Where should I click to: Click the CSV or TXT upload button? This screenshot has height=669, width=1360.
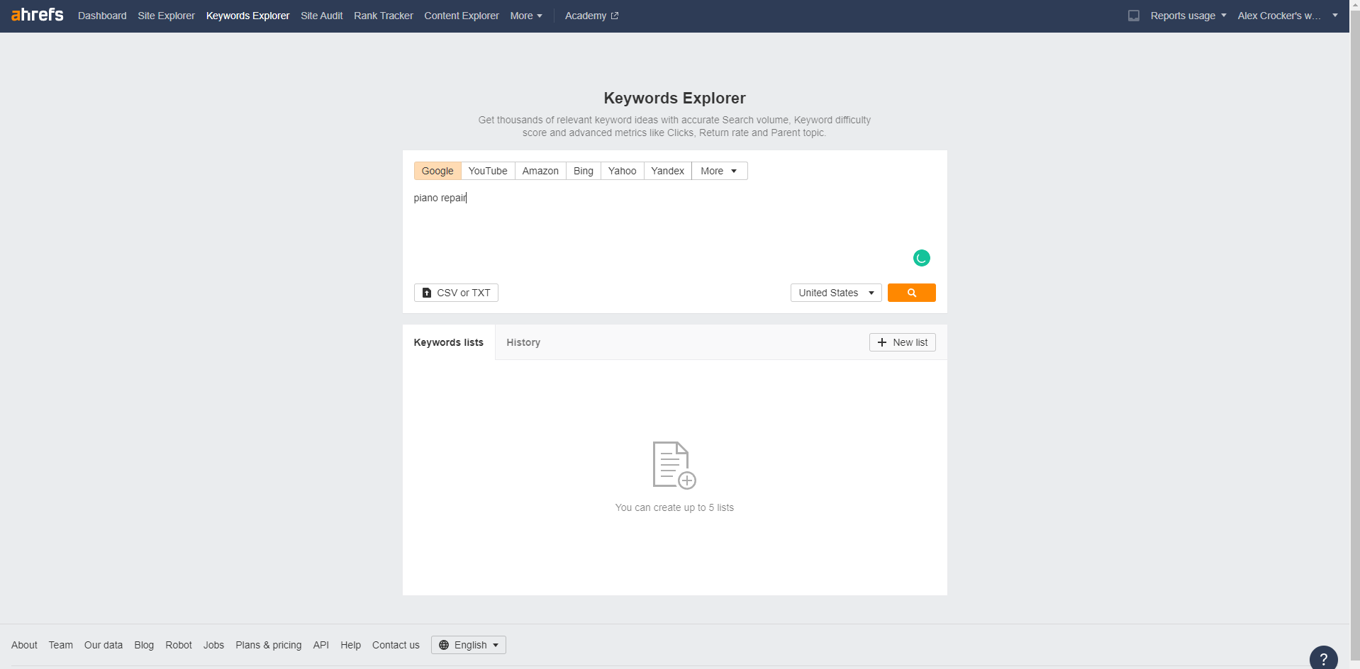tap(456, 293)
